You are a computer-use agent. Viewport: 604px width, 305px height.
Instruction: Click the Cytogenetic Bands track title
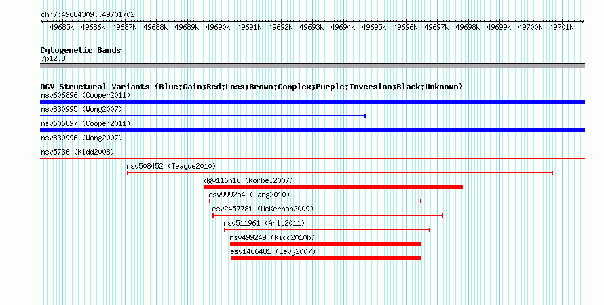(81, 50)
